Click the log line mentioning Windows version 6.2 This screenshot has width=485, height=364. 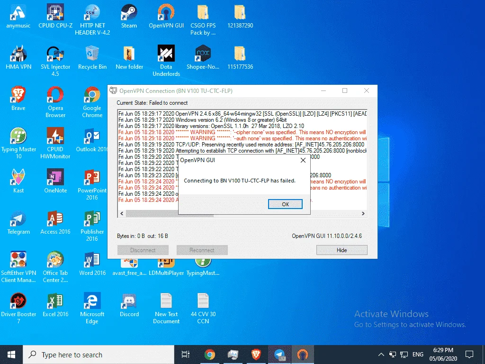pos(203,120)
